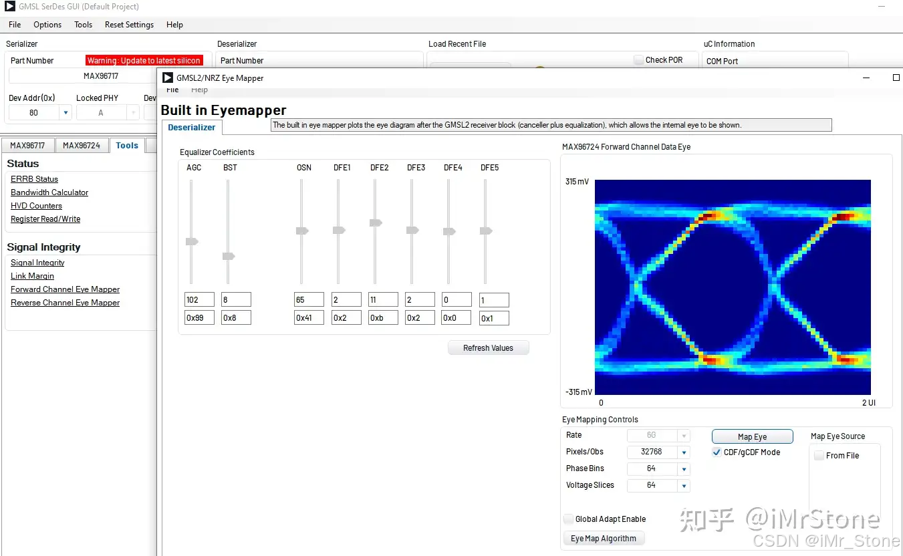The image size is (903, 556).
Task: Open the Reverse Channel Eye Mapper link
Action: point(65,303)
